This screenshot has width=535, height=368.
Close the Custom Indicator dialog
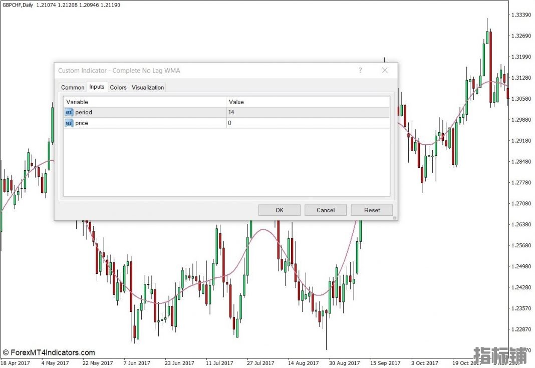point(385,71)
